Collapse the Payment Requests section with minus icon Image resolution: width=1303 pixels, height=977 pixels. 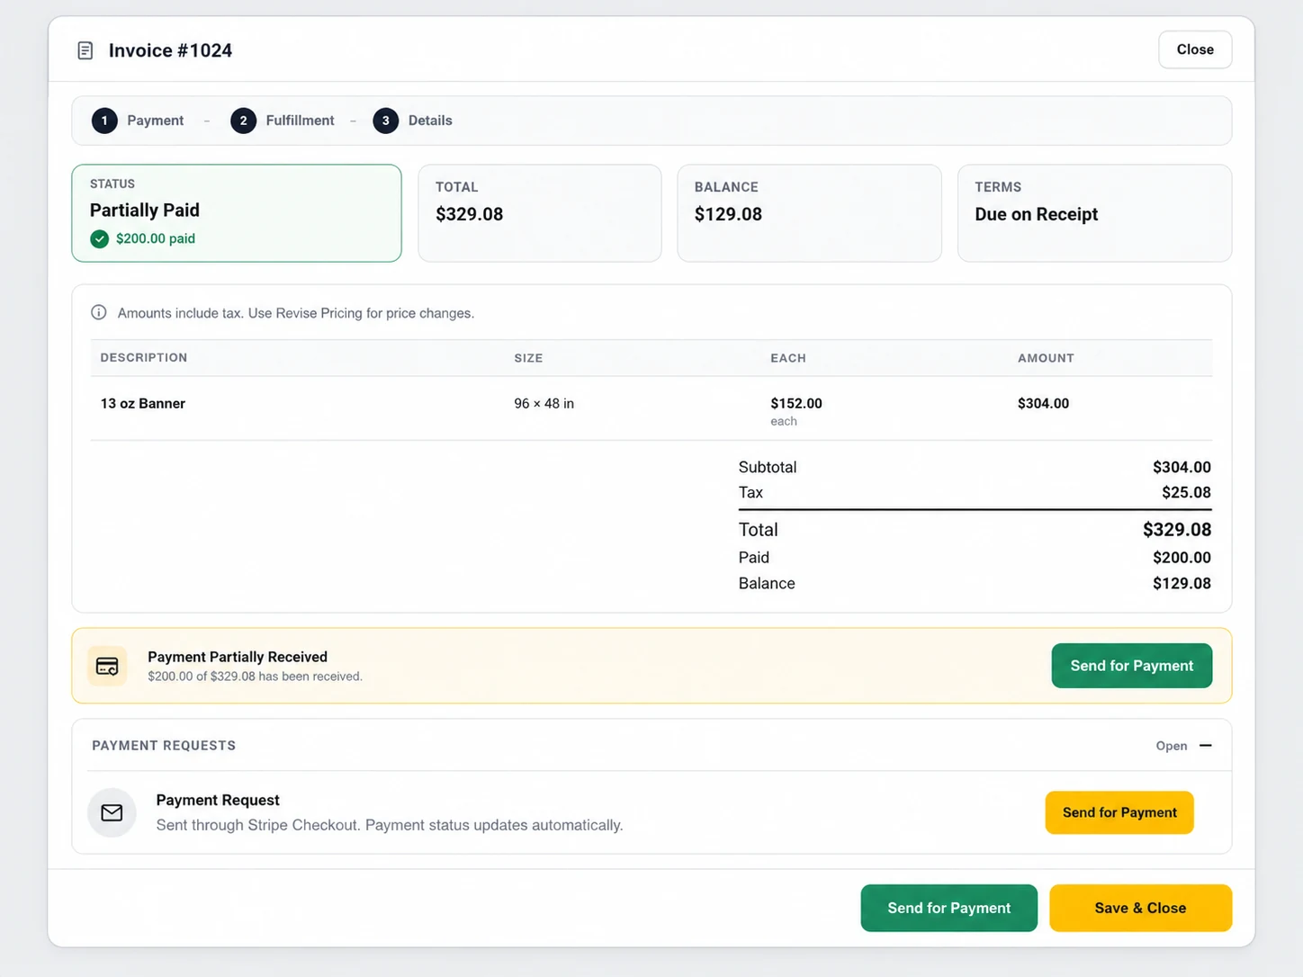(x=1206, y=745)
